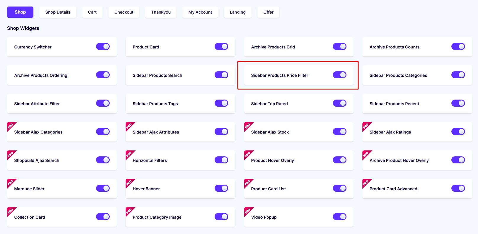Go to the My Account tab
Screen dimensions: 478x234
(x=200, y=12)
